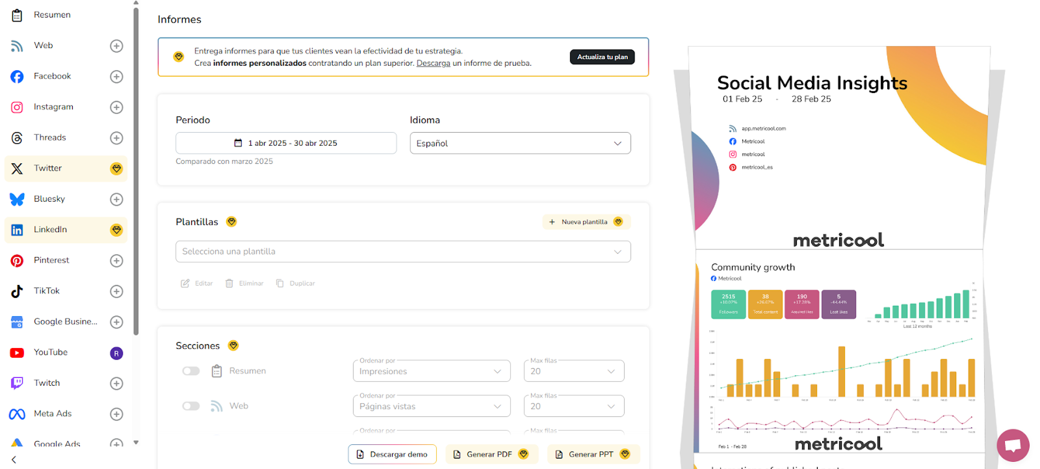Click the Actualiza tu plan button

[x=602, y=57]
